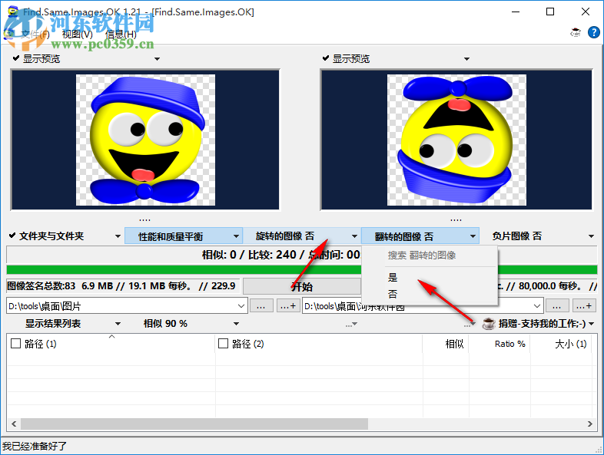Viewport: 604px width, 455px height.
Task: Click the .... dots under right preview
Action: click(456, 219)
